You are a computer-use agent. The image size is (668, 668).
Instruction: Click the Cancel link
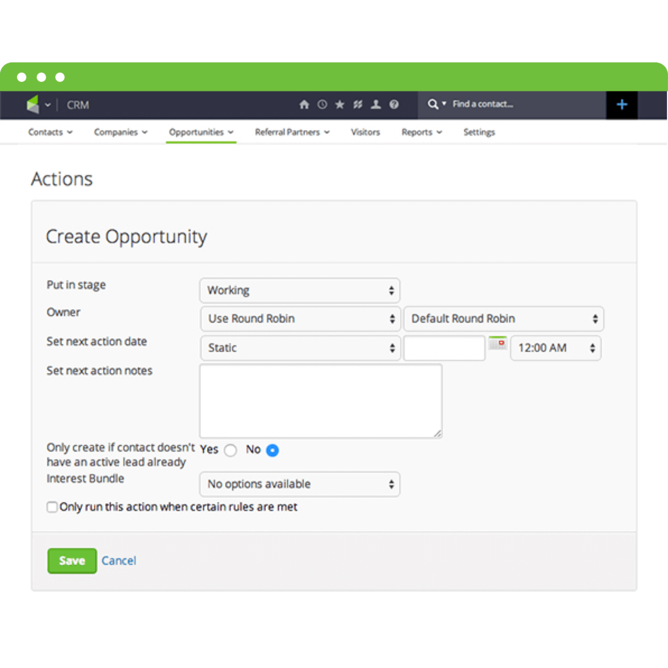[x=118, y=560]
